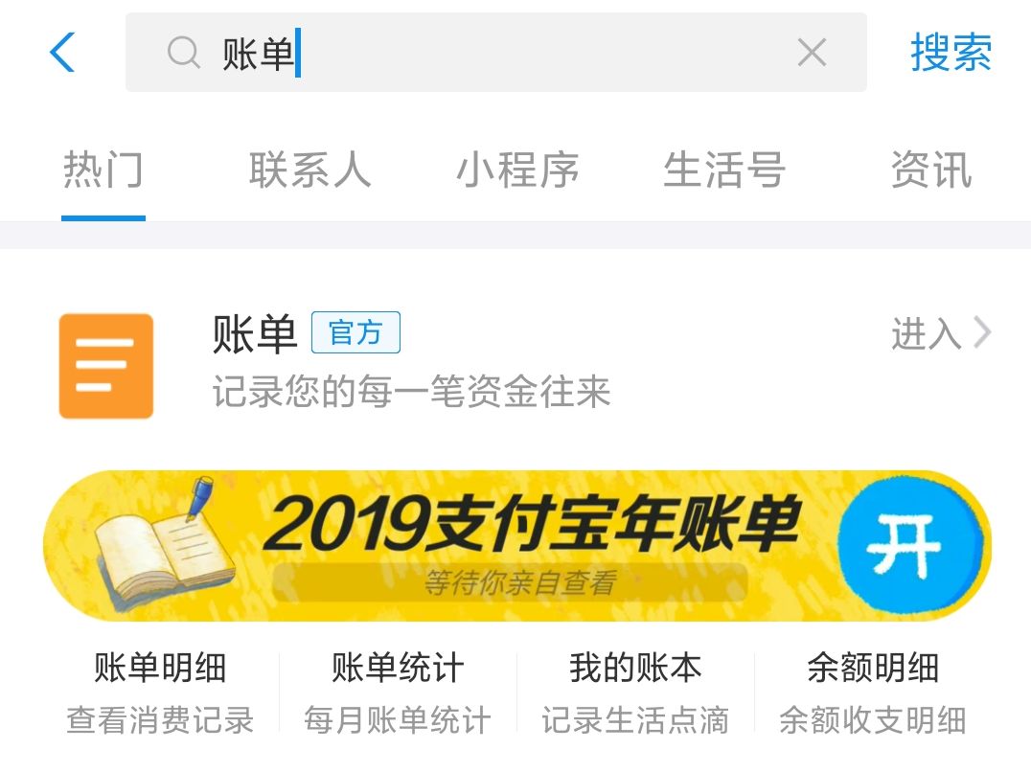Switch to the 生活号 tab
Image resolution: width=1031 pixels, height=772 pixels.
(x=724, y=170)
